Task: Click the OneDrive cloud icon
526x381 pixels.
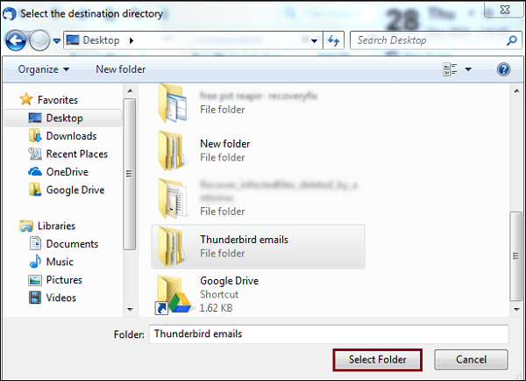Action: [x=35, y=172]
